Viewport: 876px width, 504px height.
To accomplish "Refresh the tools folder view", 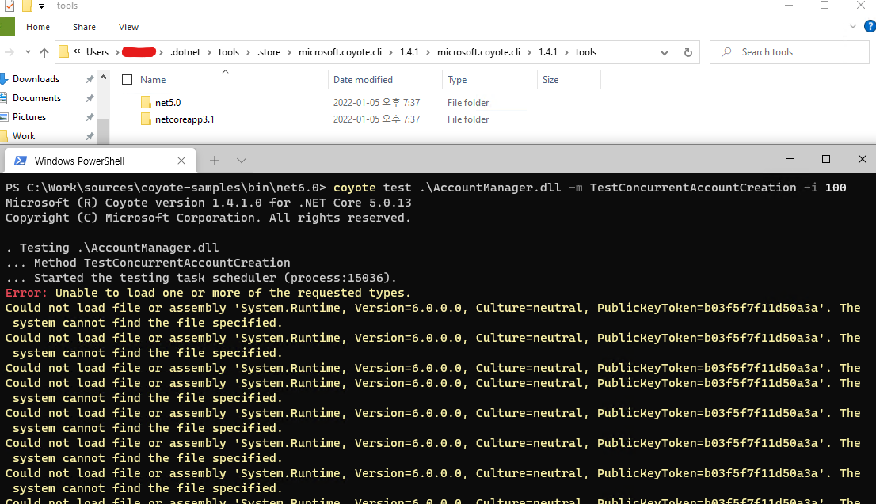I will pos(687,52).
